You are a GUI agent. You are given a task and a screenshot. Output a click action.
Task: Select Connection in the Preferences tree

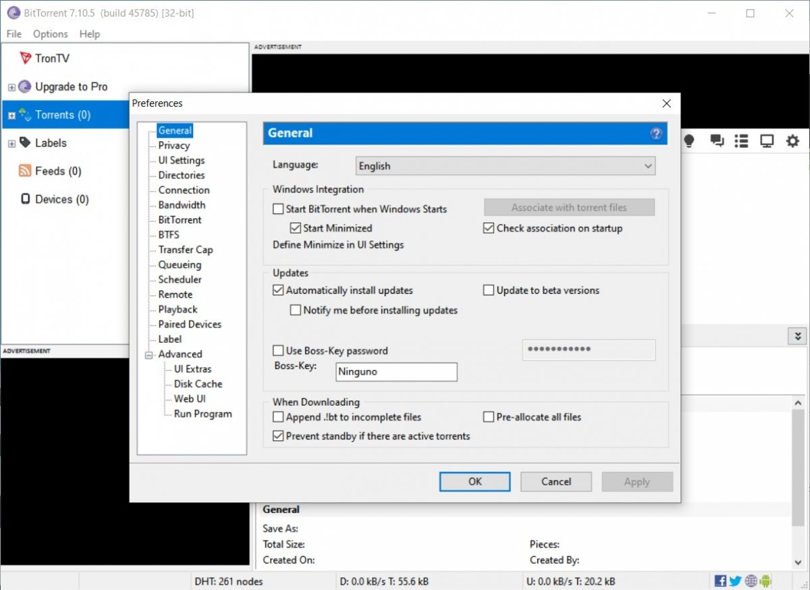click(184, 190)
